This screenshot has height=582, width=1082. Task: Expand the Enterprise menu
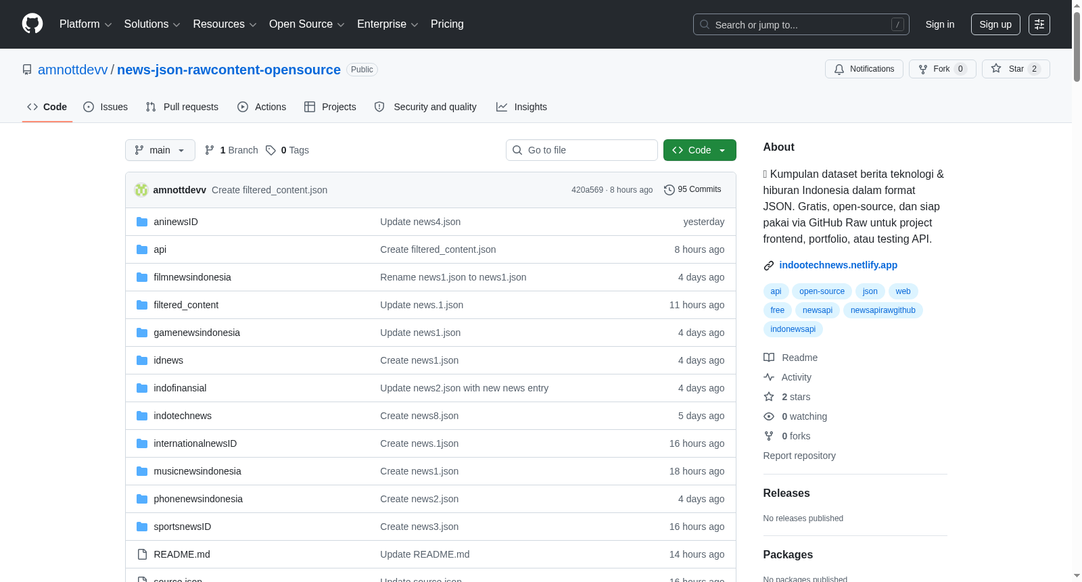coord(387,24)
